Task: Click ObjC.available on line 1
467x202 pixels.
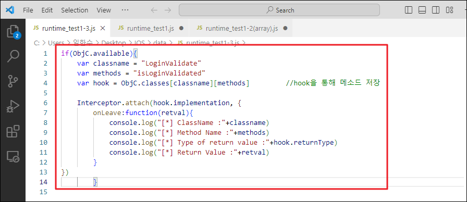Action: coord(101,54)
